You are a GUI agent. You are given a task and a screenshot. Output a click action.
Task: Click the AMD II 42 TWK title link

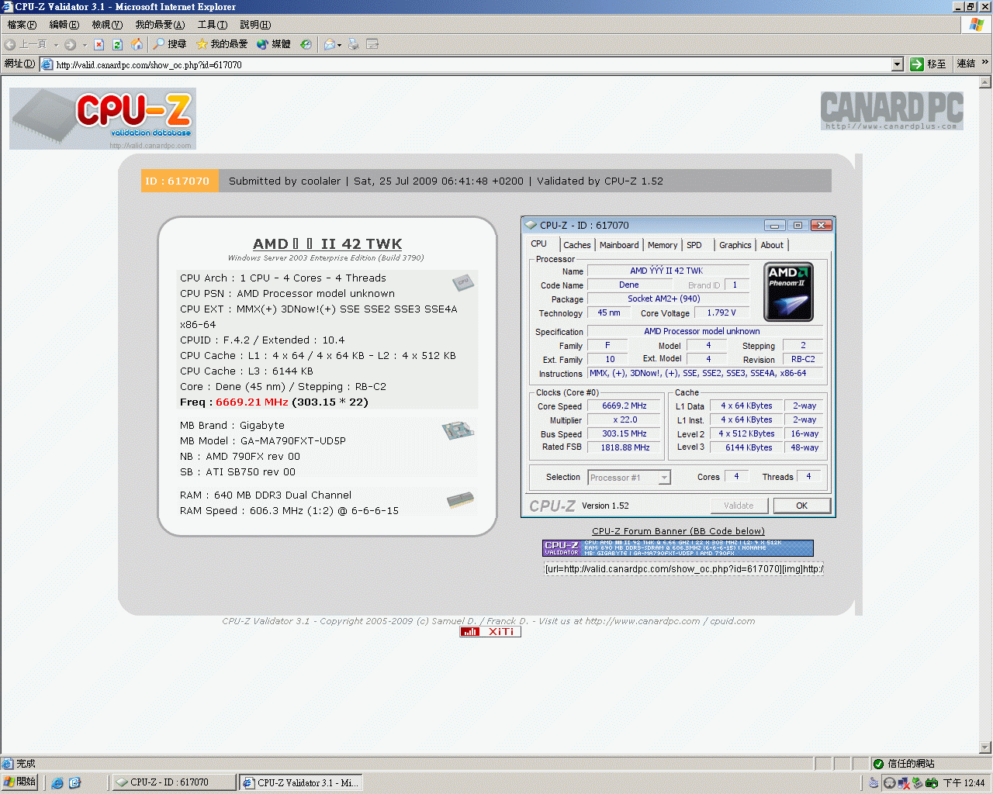click(x=327, y=244)
